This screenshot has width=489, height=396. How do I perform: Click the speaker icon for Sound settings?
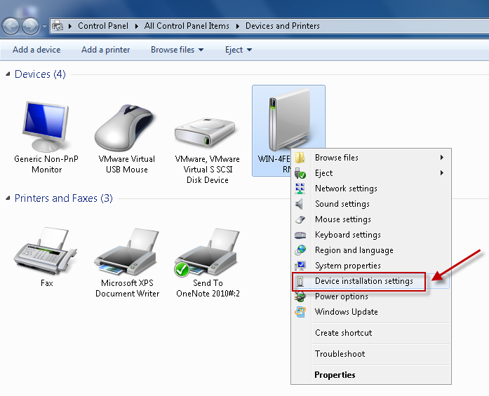(300, 204)
